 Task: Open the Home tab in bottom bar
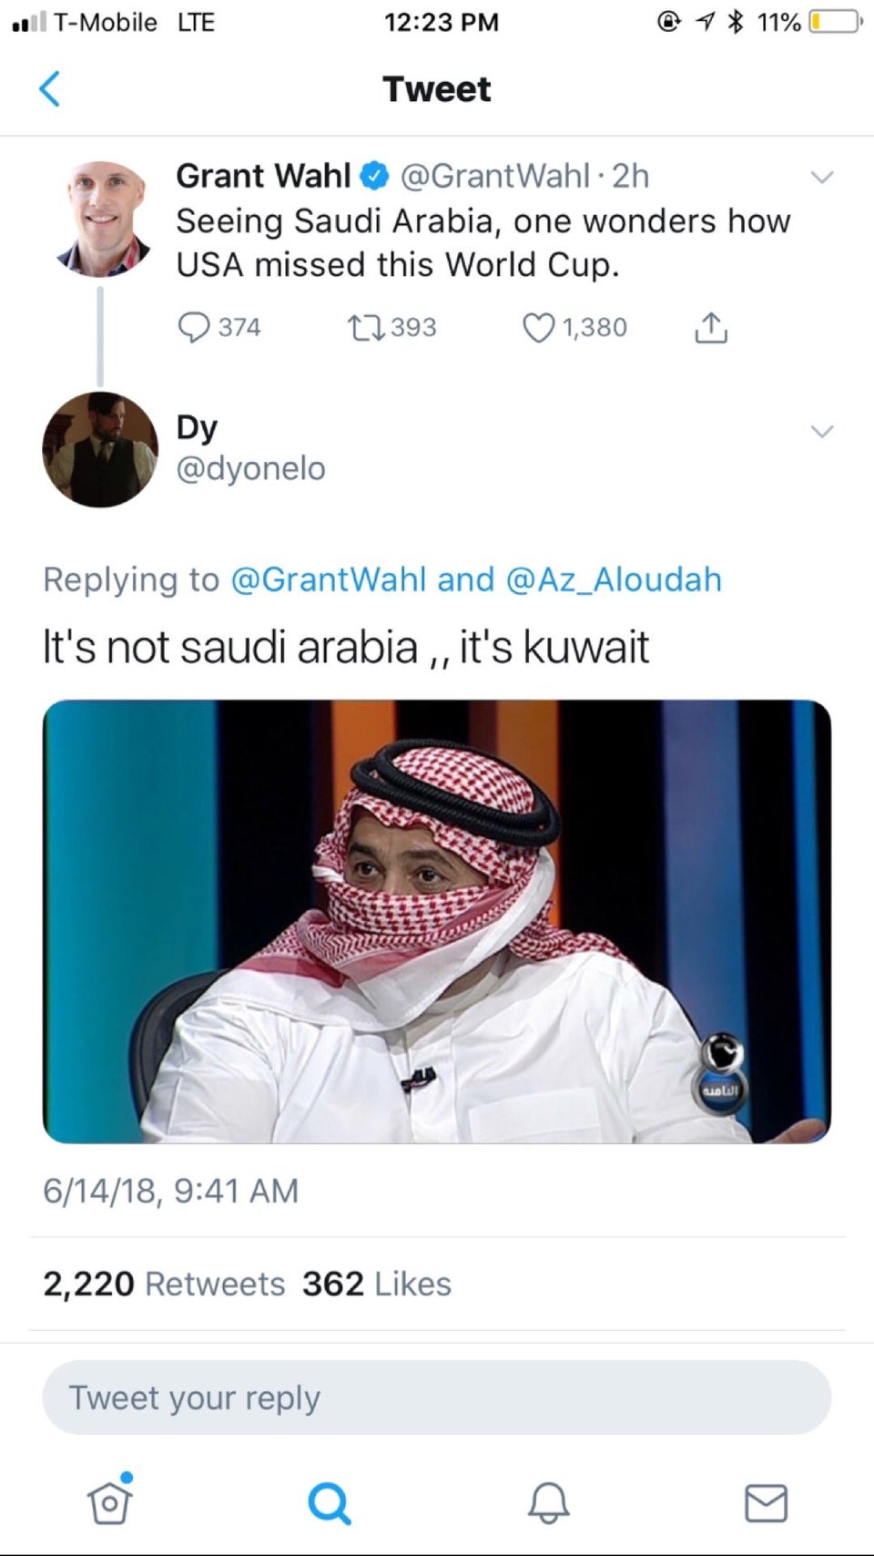[x=109, y=1501]
